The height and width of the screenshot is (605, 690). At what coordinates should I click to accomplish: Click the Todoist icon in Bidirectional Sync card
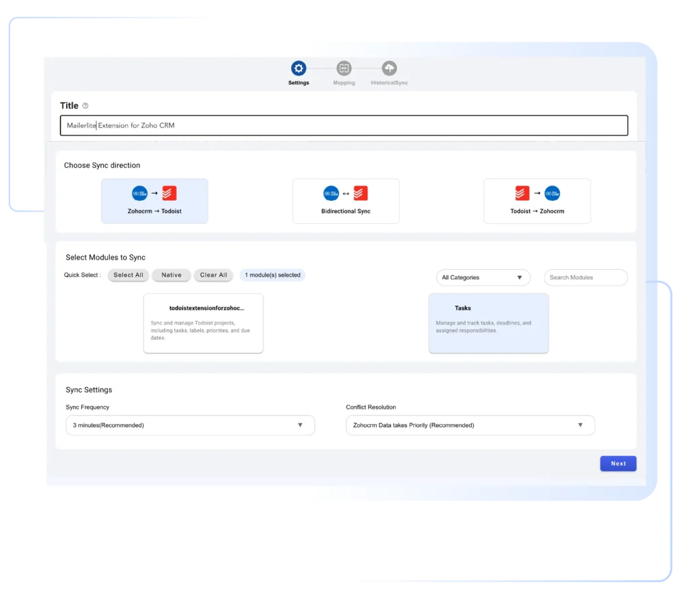359,193
